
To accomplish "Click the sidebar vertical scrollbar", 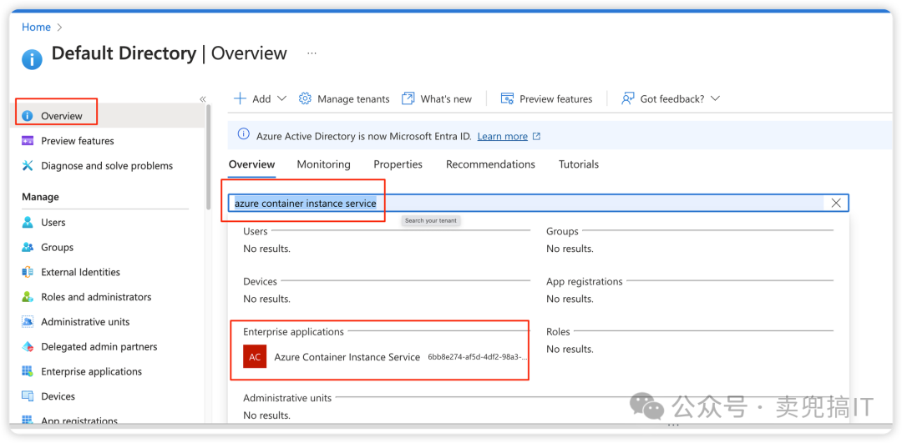I will point(209,157).
